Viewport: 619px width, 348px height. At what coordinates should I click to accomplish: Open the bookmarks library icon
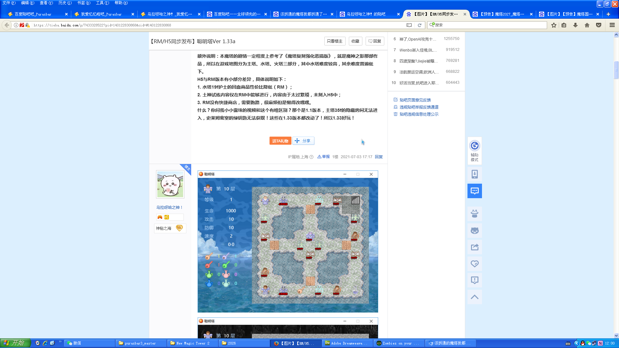coord(564,25)
